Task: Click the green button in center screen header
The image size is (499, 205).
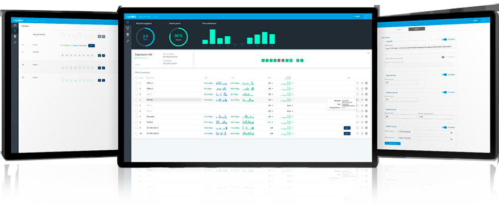Action: 357,17
